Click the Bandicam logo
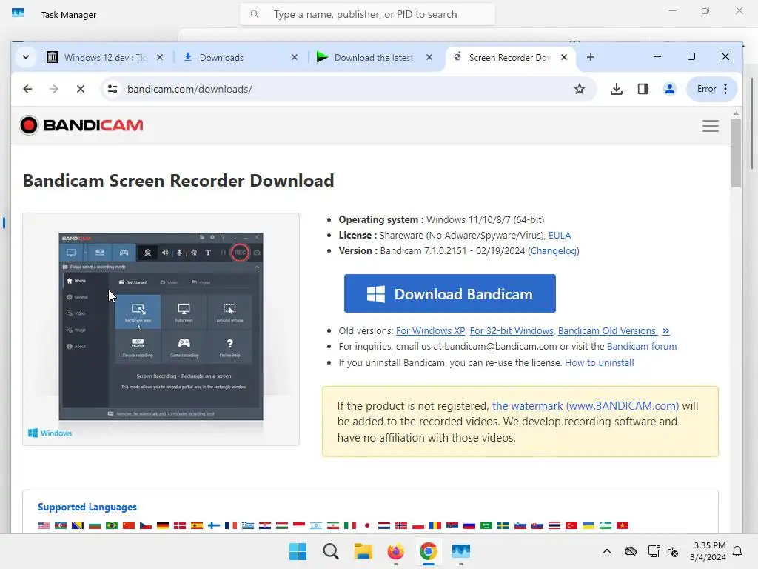The height and width of the screenshot is (569, 758). click(x=81, y=125)
